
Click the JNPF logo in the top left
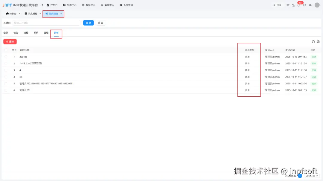point(8,5)
